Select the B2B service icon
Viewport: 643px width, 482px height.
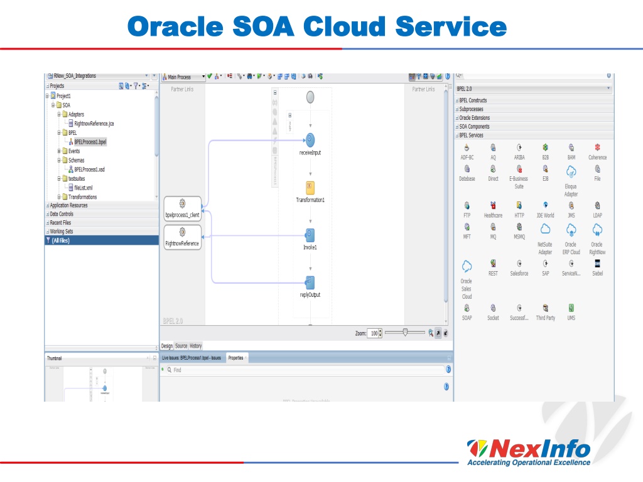(x=546, y=148)
